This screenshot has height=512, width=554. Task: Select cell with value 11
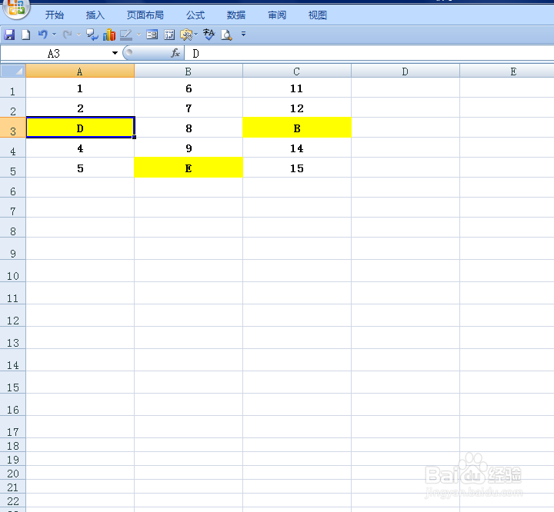[x=297, y=88]
